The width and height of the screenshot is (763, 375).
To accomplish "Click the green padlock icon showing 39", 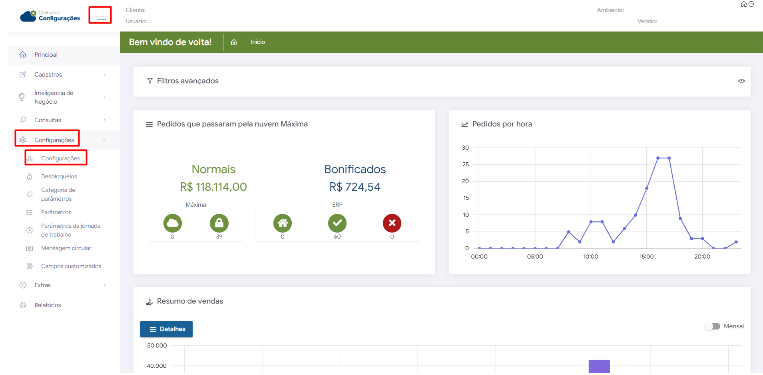I will click(219, 223).
